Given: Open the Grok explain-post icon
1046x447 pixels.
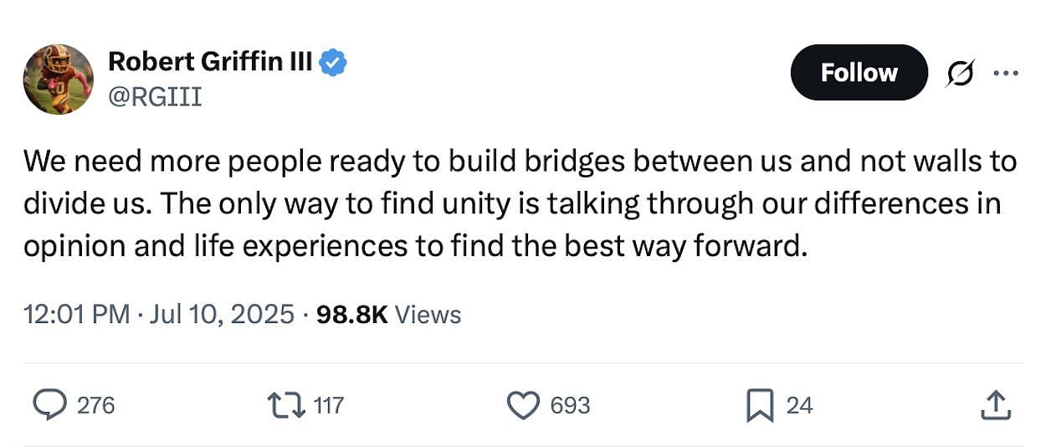Looking at the screenshot, I should tap(960, 74).
